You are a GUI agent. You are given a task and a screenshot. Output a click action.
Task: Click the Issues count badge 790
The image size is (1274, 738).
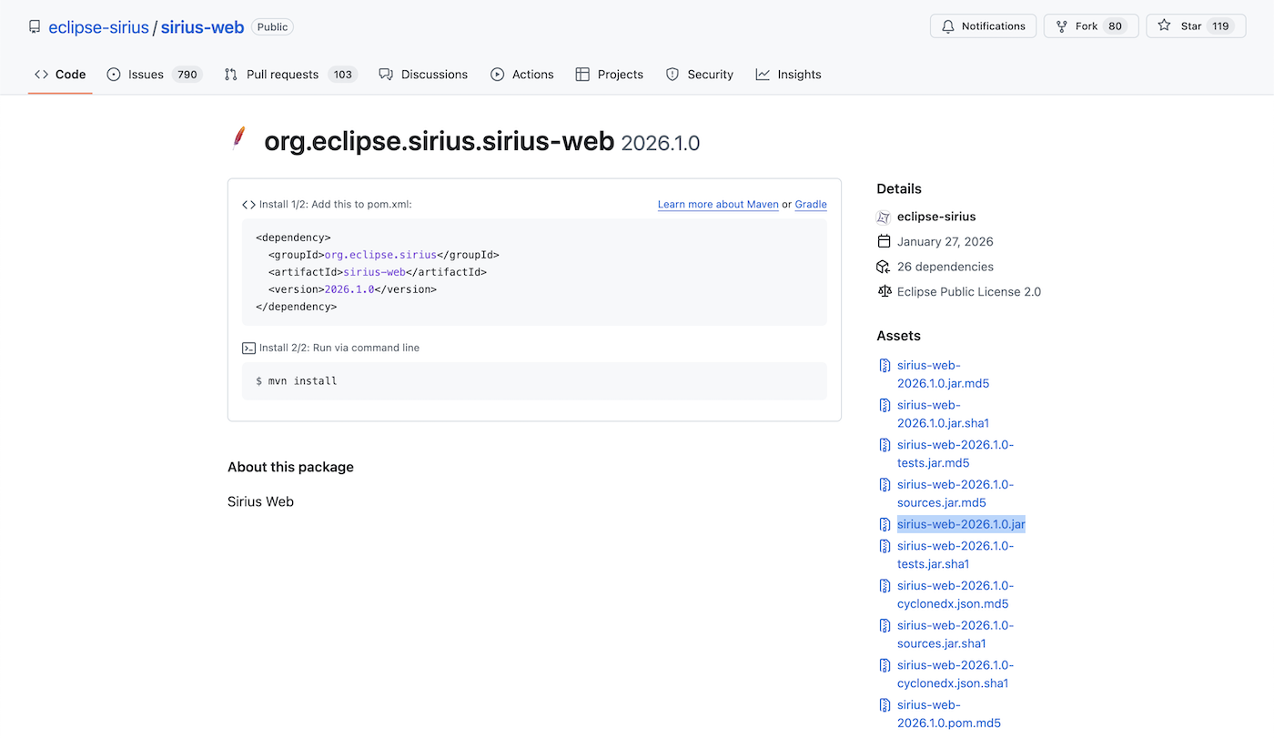click(x=187, y=75)
